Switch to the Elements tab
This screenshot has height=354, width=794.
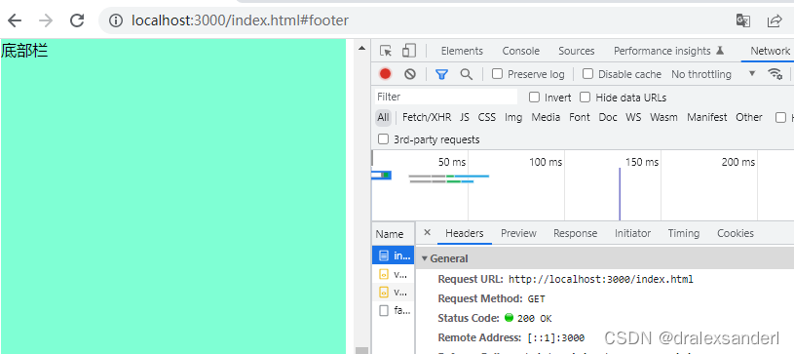pos(462,51)
